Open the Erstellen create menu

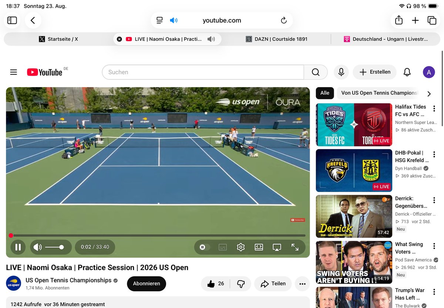(374, 72)
